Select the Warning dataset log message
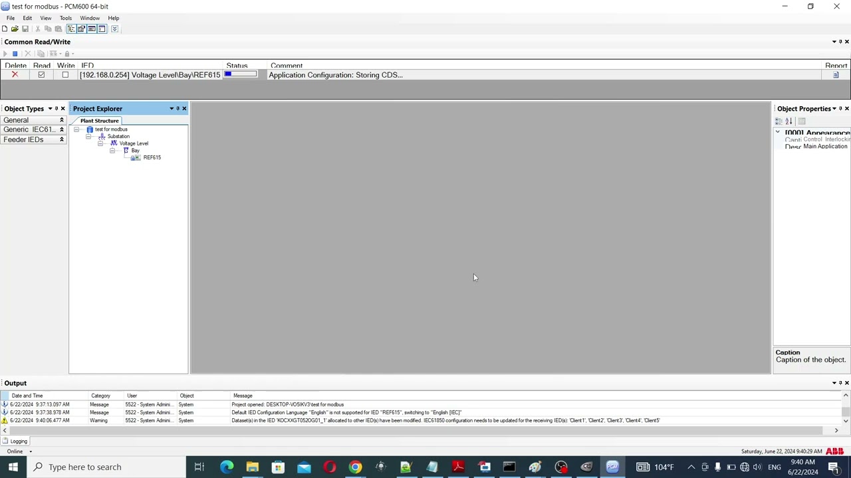This screenshot has width=851, height=478. [x=445, y=420]
